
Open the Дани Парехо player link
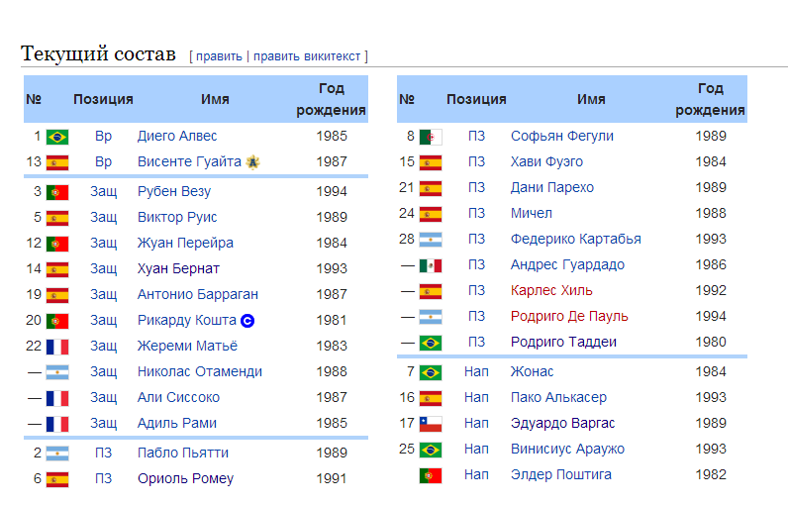pos(552,188)
